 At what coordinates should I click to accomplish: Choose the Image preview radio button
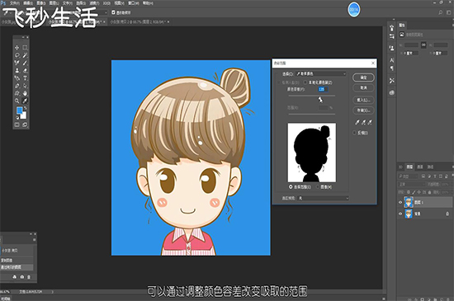(318, 187)
